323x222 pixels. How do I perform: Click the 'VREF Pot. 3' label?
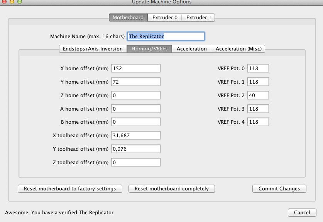coord(231,109)
